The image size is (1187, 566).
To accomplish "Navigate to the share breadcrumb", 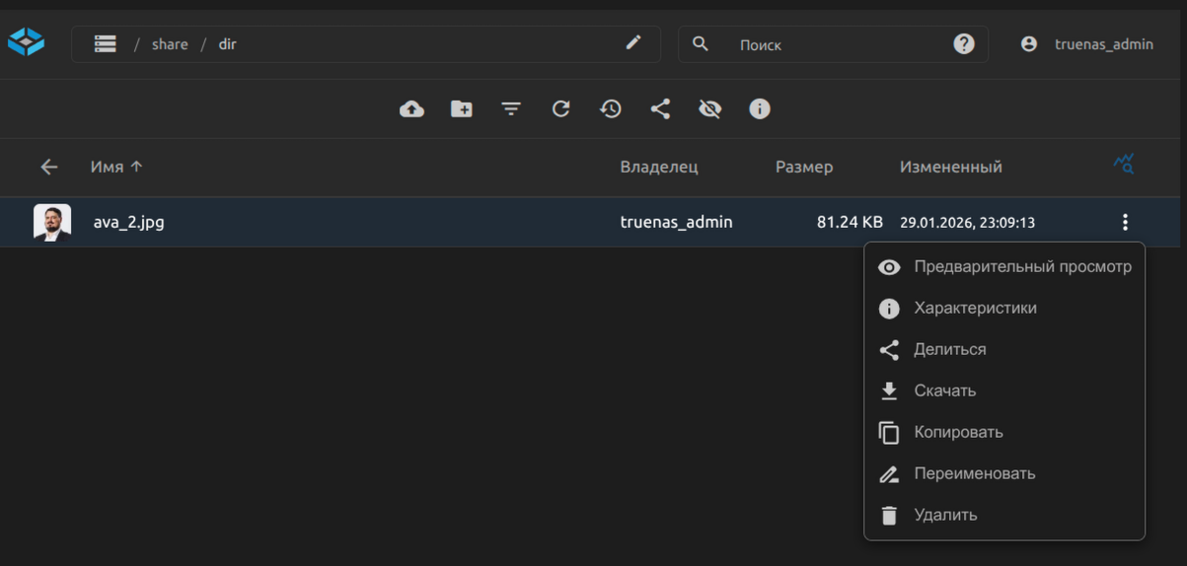I will pos(170,44).
